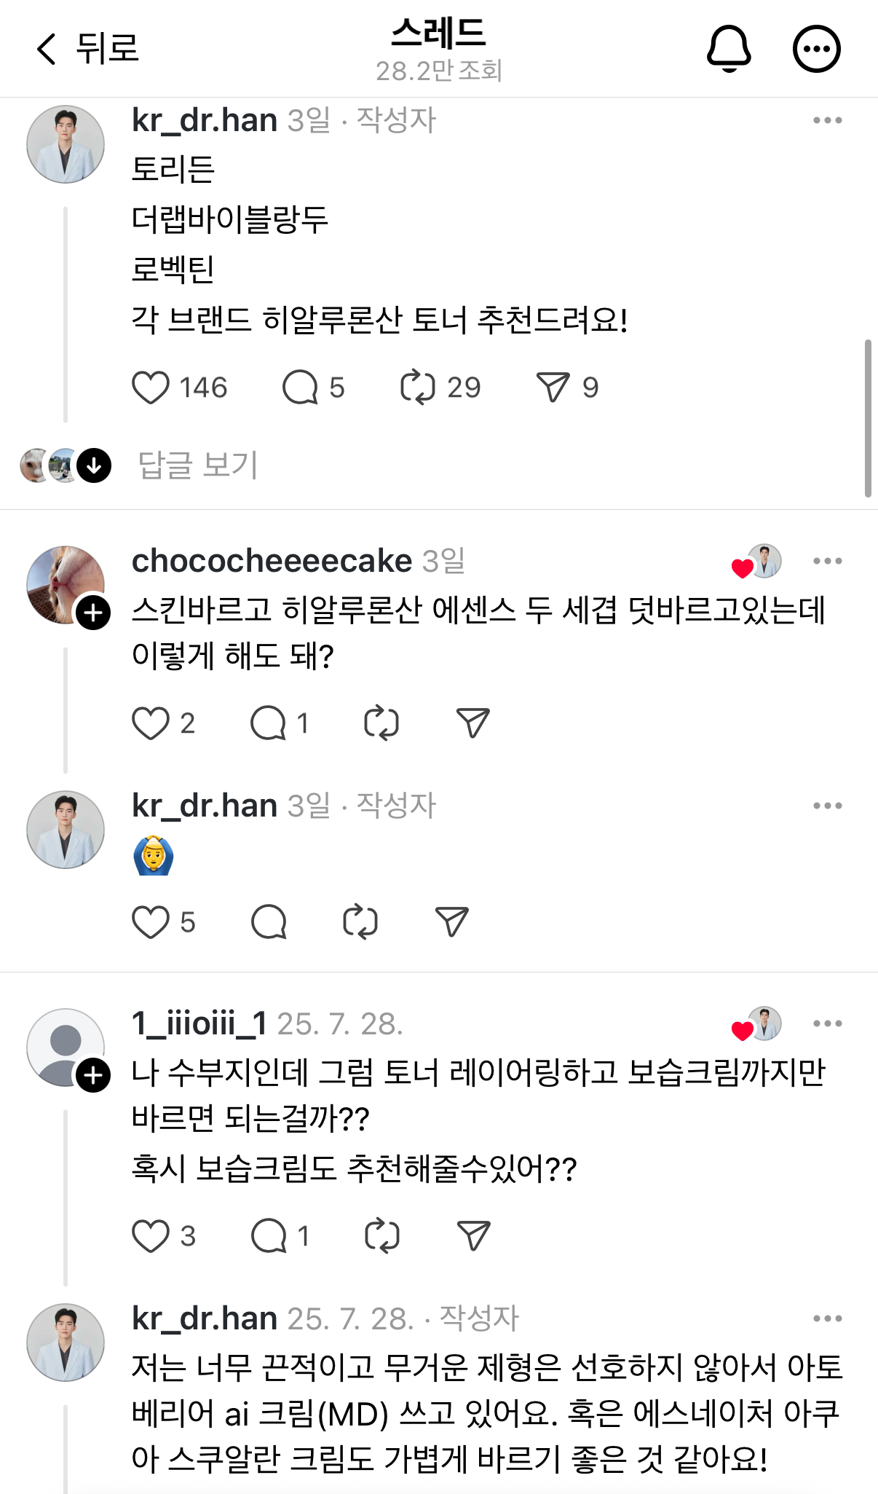Follow chocochееeecake using the plus badge
878x1494 pixels.
click(94, 613)
